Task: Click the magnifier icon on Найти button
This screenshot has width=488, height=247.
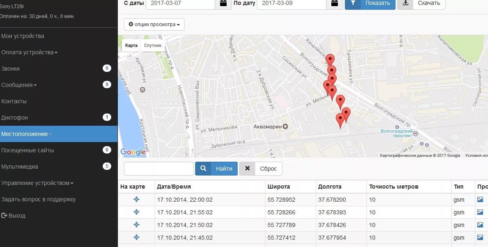Action: 203,168
